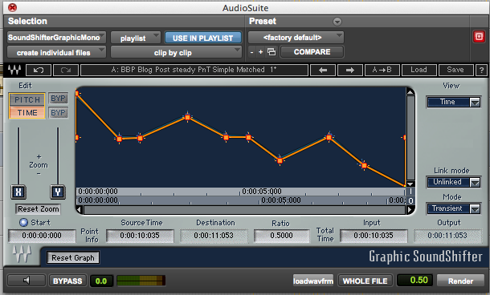Viewport: 490px width, 295px height.
Task: Click the preset name display bar
Action: [x=194, y=71]
